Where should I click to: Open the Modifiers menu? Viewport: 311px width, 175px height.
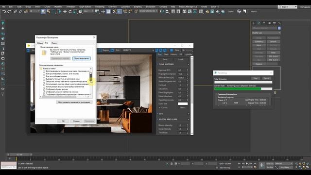pyautogui.click(x=58, y=7)
